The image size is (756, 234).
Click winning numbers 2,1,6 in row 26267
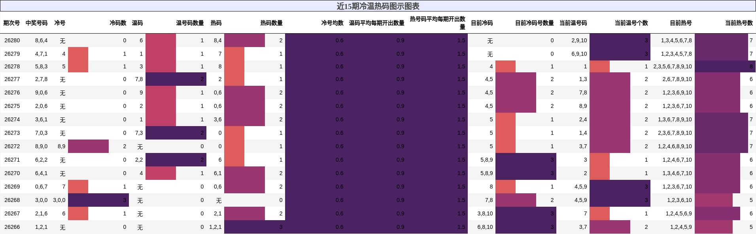point(41,213)
